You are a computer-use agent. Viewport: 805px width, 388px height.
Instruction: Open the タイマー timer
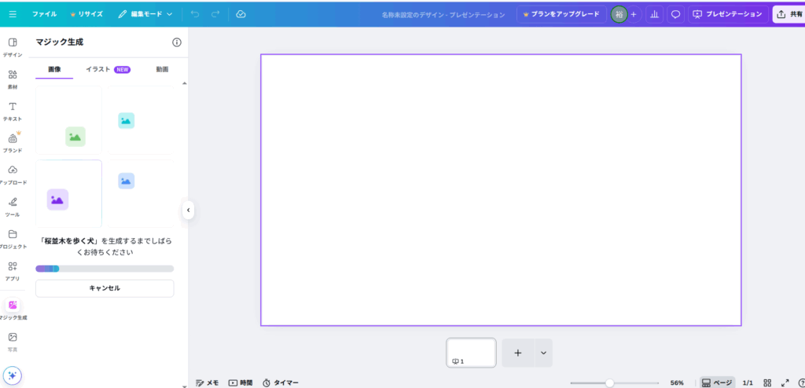(281, 383)
